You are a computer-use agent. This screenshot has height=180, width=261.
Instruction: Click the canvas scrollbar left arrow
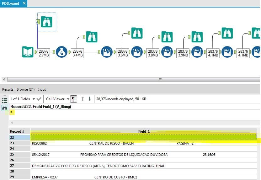click(x=4, y=80)
